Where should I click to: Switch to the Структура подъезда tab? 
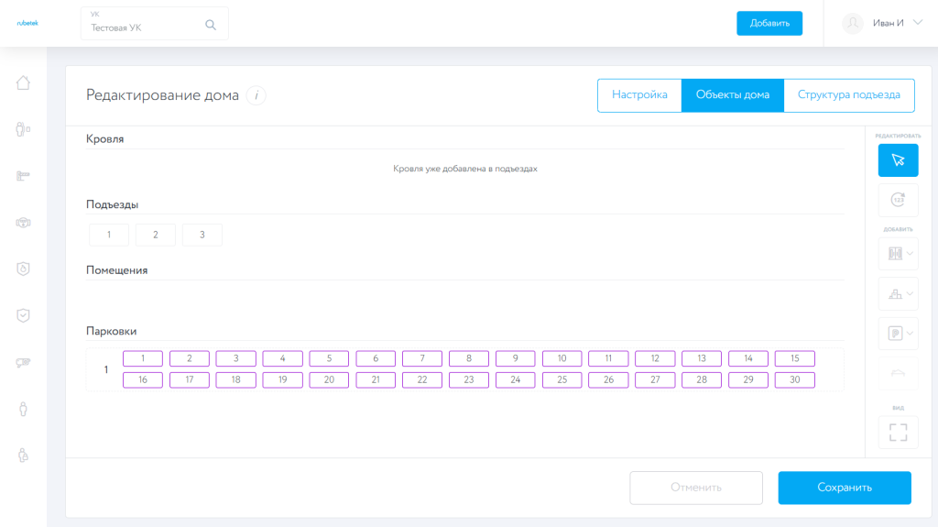tap(849, 95)
